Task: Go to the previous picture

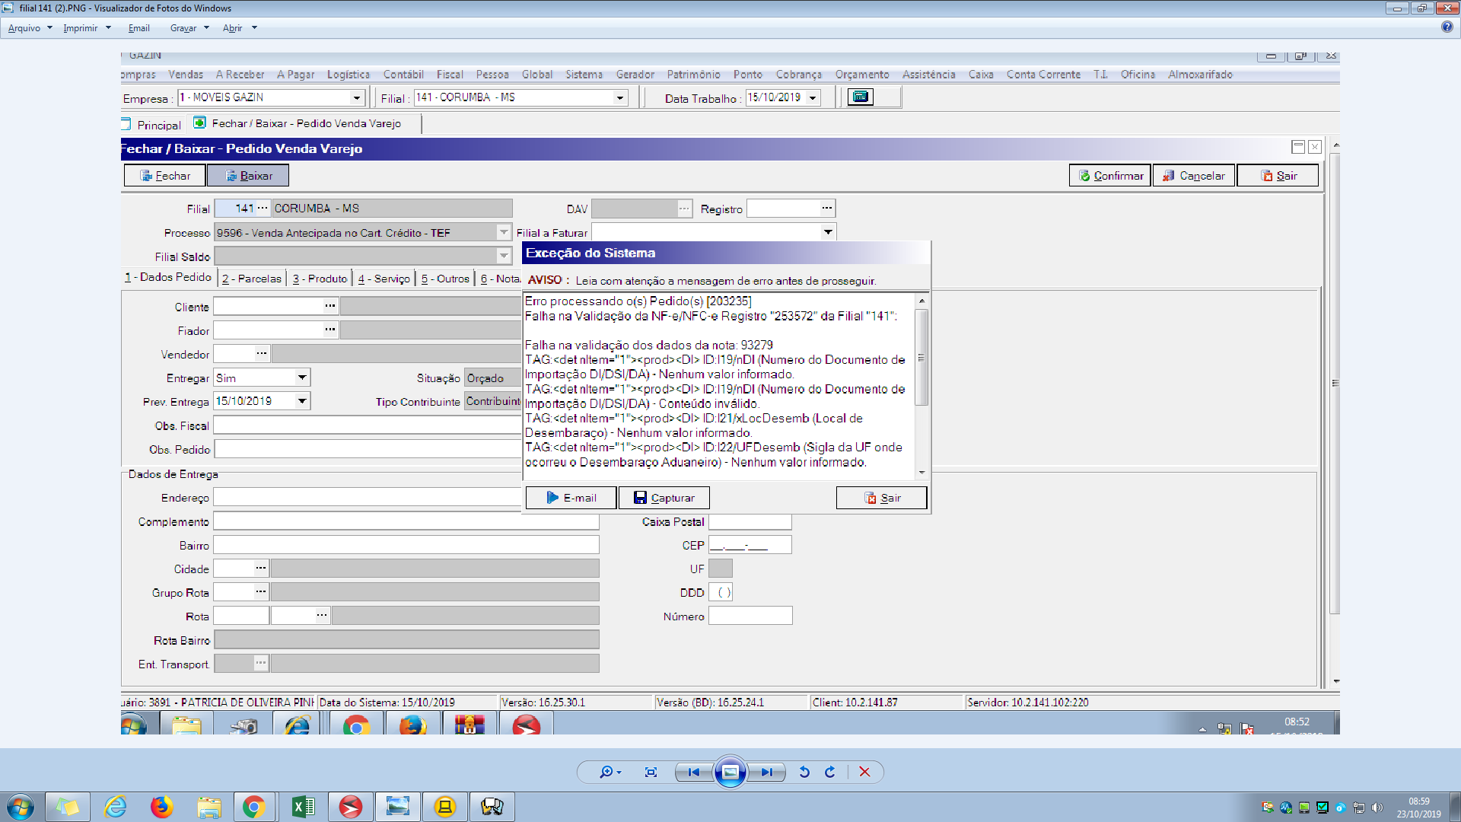Action: click(x=694, y=772)
